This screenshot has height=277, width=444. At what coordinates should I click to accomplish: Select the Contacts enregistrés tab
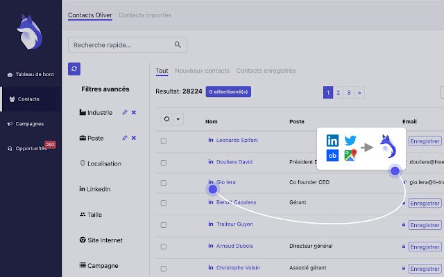tap(266, 71)
